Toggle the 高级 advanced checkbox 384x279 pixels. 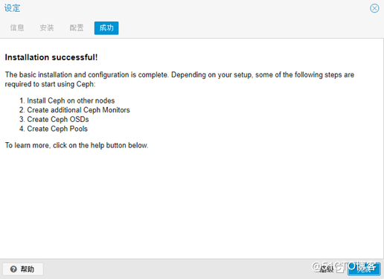pos(340,269)
